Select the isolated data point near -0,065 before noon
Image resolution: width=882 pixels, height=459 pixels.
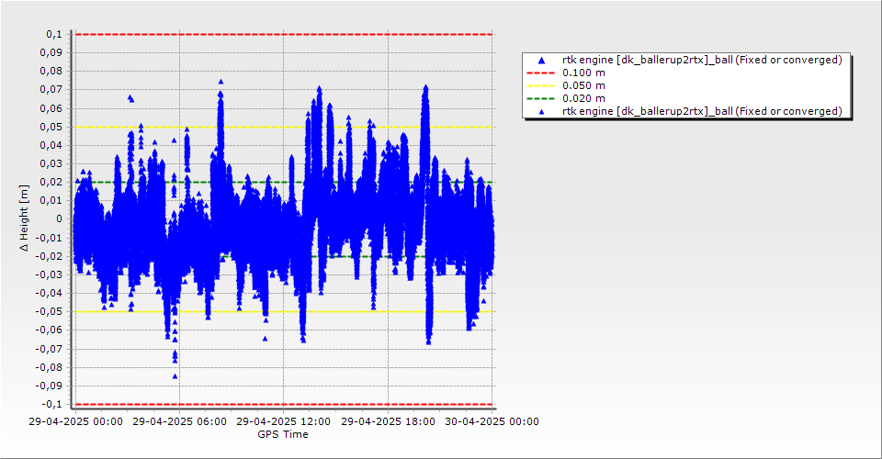pyautogui.click(x=265, y=339)
